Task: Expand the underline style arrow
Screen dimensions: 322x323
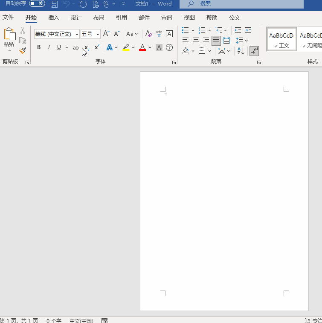Action: pos(67,47)
